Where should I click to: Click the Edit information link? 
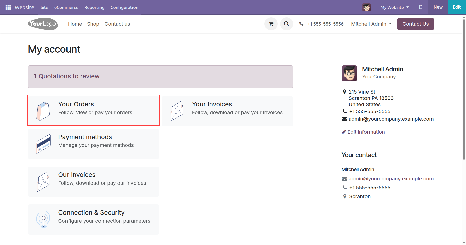(x=366, y=132)
